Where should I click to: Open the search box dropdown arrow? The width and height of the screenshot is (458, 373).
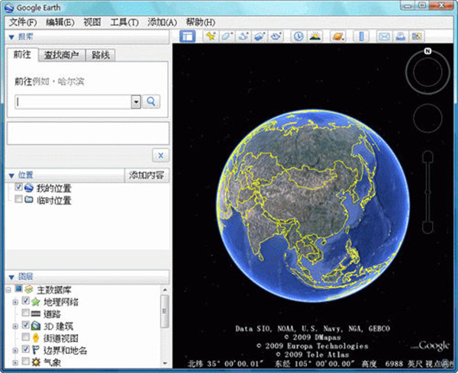[136, 101]
